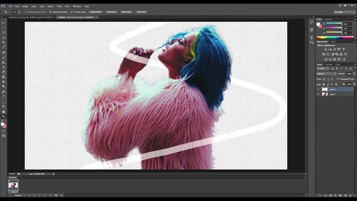This screenshot has height=201, width=357.
Task: Click Zoom Out mode in options bar
Action: [x=19, y=12]
